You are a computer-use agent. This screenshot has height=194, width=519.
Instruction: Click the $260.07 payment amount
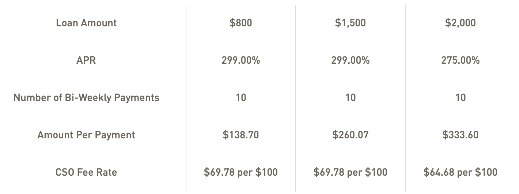[351, 135]
